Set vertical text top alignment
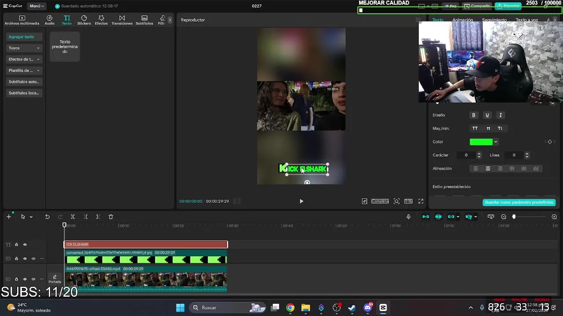This screenshot has height=316, width=563. 512,169
